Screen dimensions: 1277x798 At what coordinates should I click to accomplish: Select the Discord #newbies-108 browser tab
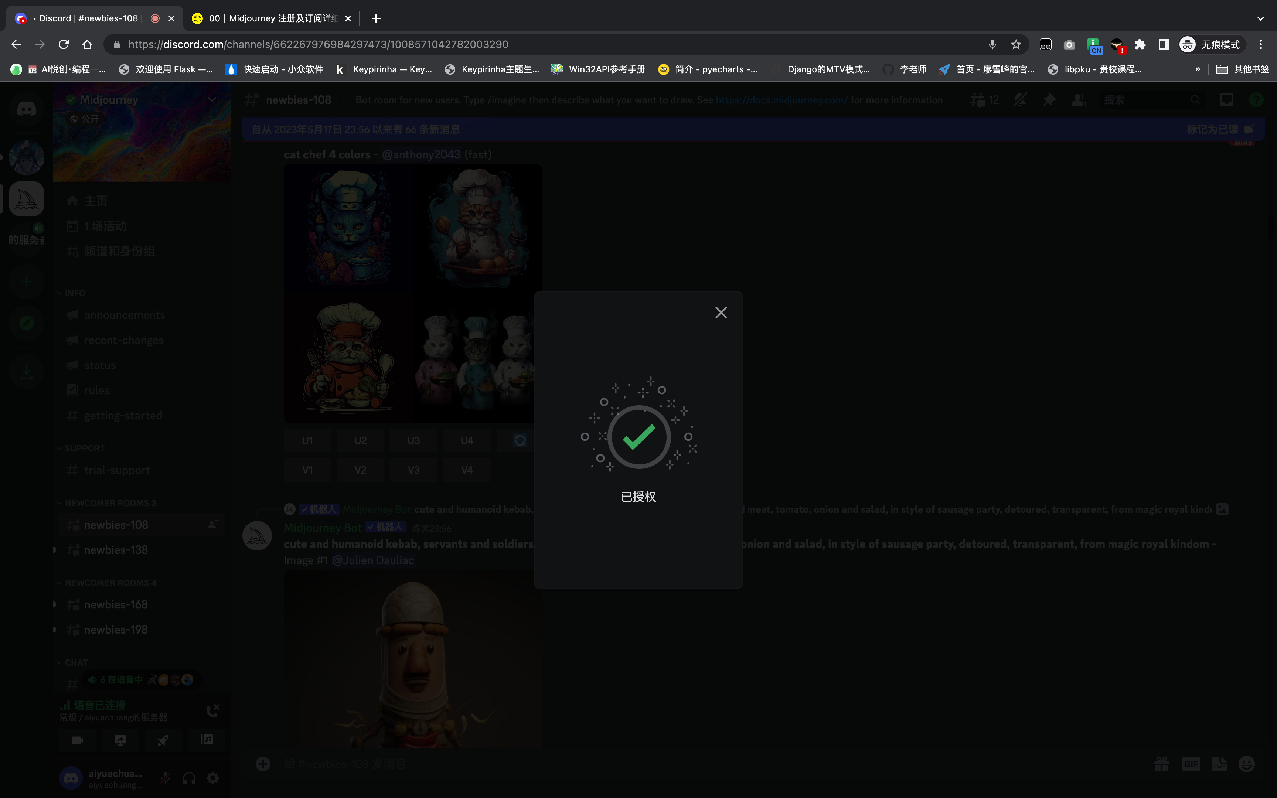point(94,18)
